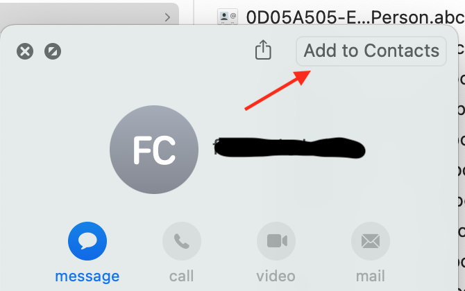Click the gray 'mail' label

pyautogui.click(x=371, y=276)
